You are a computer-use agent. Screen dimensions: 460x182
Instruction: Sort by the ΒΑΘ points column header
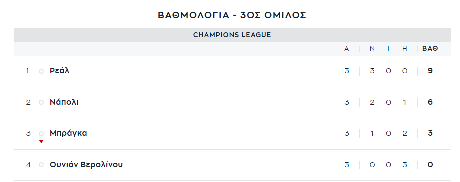point(430,49)
